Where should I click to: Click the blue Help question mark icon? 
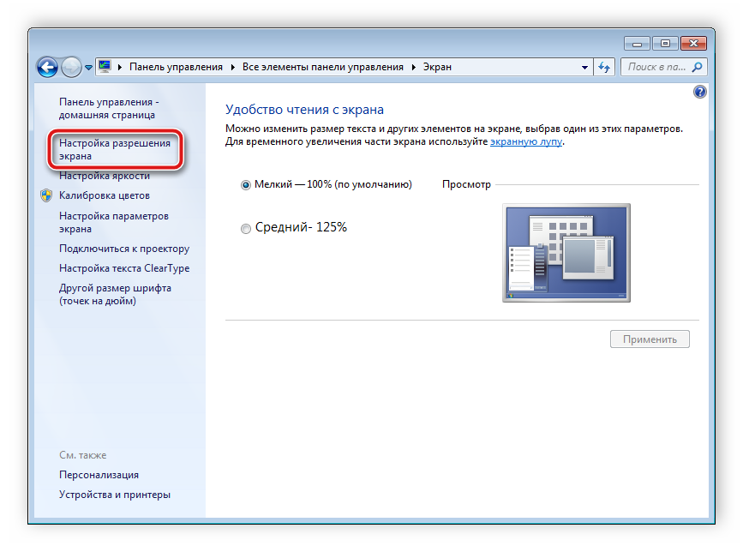[x=699, y=92]
